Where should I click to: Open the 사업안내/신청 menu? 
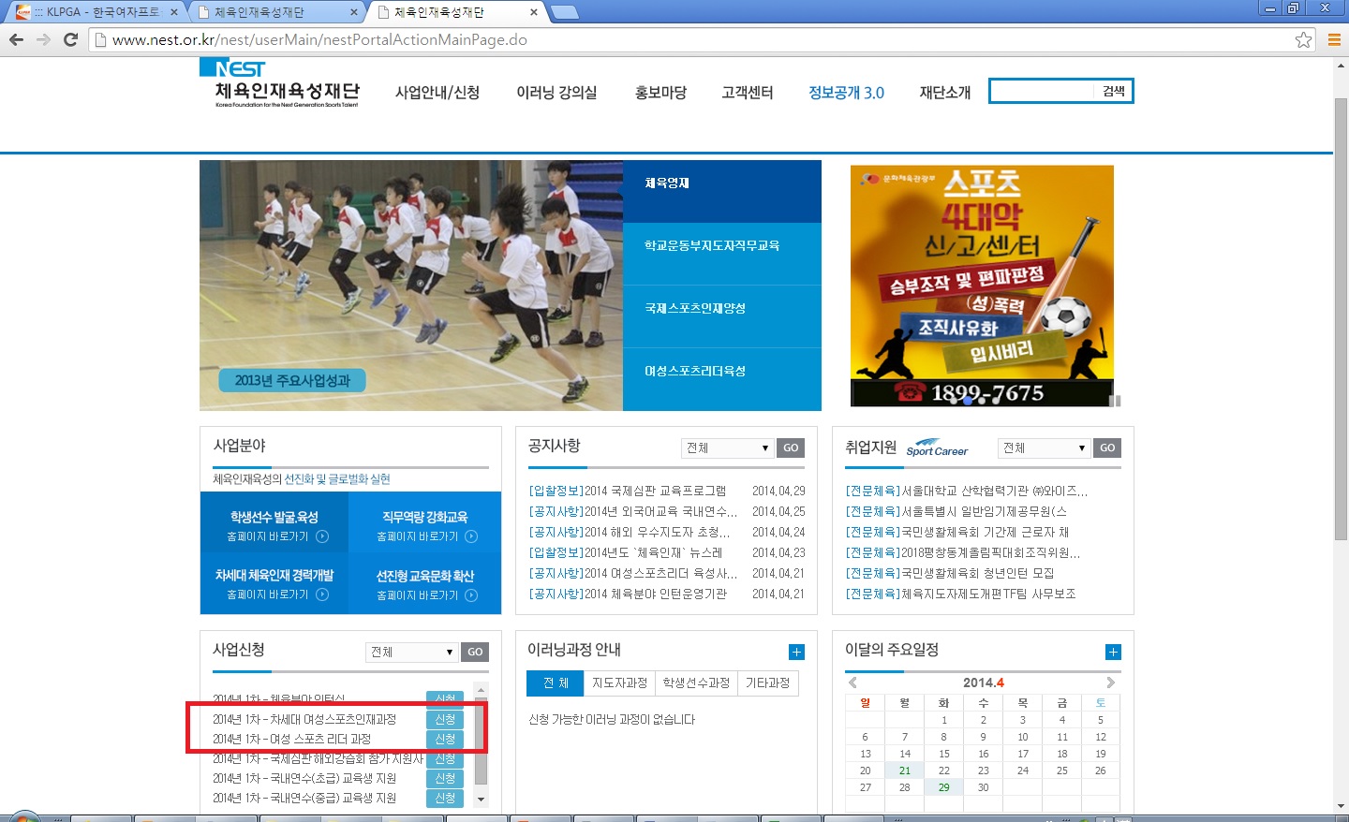point(437,92)
